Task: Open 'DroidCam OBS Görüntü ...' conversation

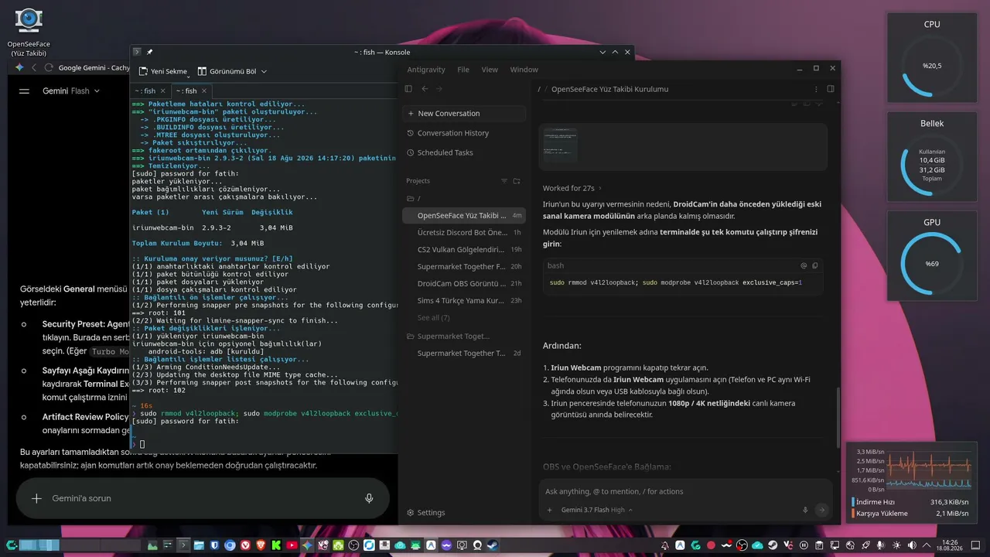Action: point(463,283)
